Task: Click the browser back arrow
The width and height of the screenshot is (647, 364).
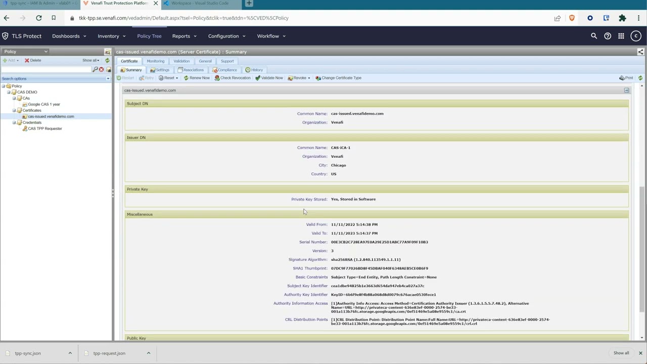Action: [7, 18]
